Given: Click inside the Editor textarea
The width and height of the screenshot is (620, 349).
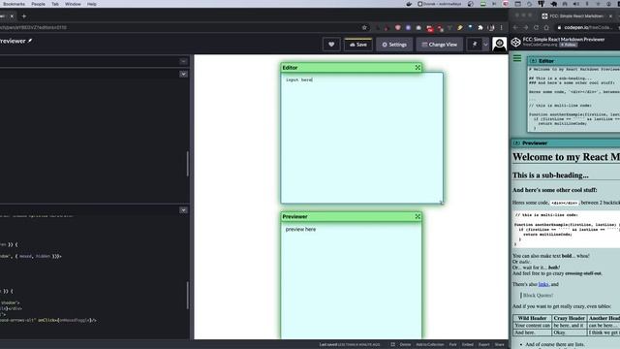Looking at the screenshot, I should pyautogui.click(x=361, y=138).
